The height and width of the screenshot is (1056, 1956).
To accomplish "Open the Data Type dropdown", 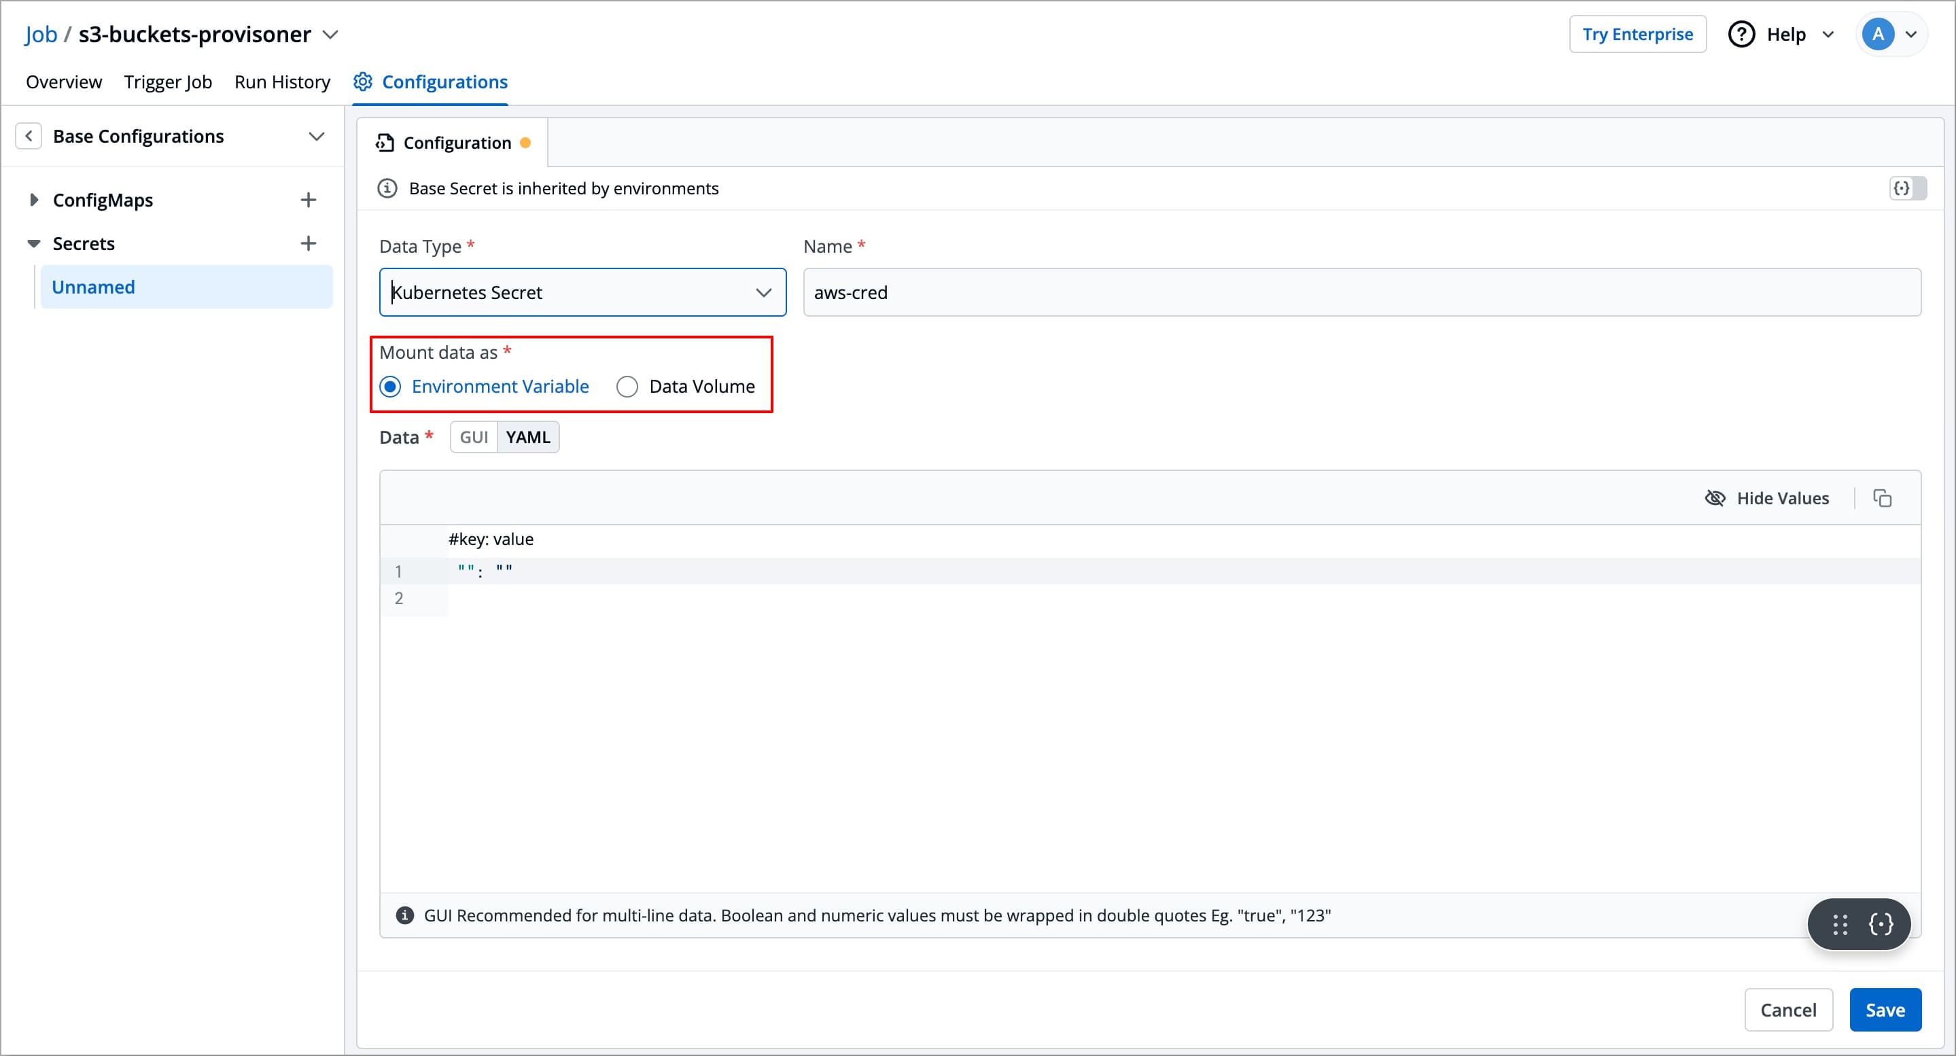I will (x=582, y=292).
